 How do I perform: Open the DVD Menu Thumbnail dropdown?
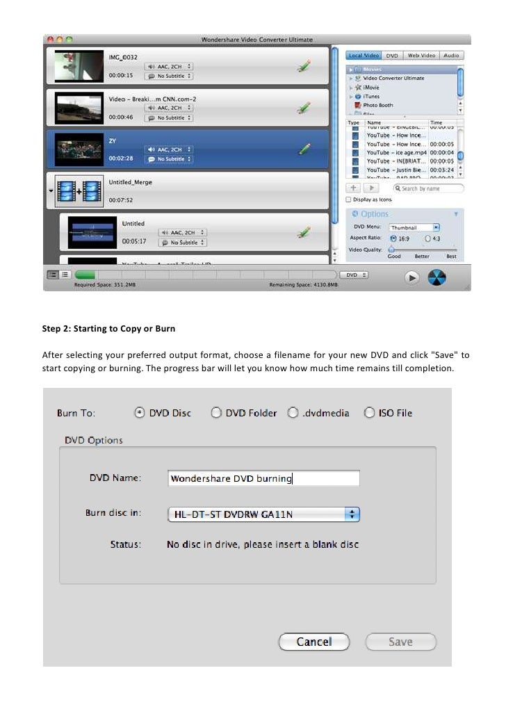[414, 227]
